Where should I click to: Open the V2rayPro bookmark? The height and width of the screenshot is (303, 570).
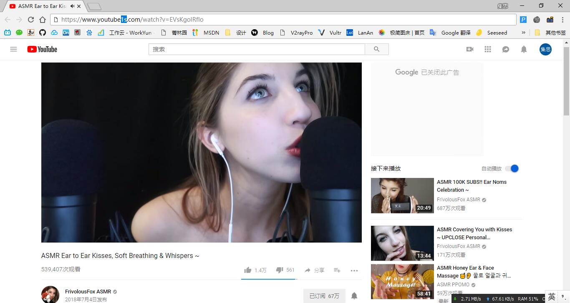point(296,33)
